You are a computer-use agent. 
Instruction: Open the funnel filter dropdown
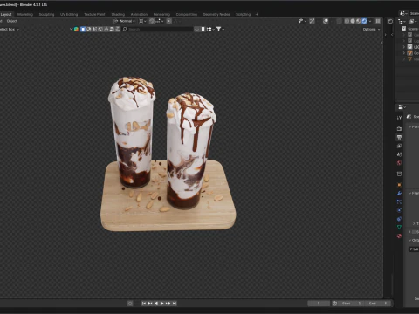click(220, 29)
